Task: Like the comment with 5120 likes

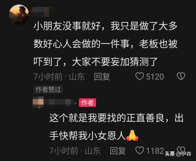Action: click(x=139, y=76)
